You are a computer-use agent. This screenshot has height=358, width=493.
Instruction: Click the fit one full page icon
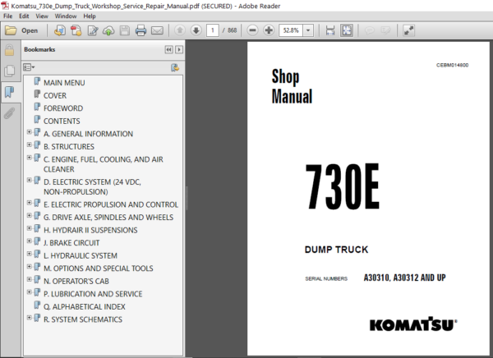click(x=347, y=30)
